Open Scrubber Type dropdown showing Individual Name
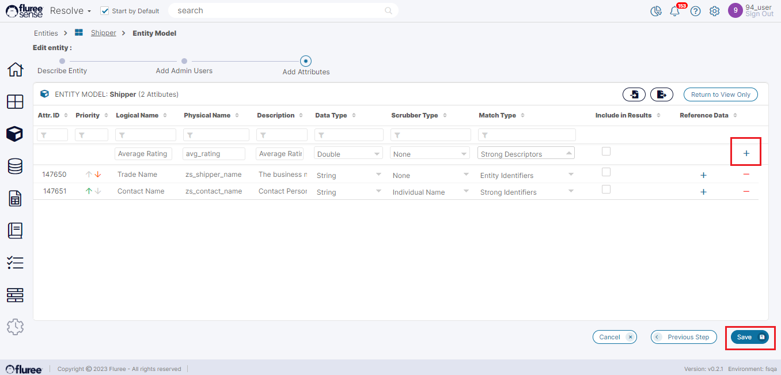781x375 pixels. coord(430,192)
